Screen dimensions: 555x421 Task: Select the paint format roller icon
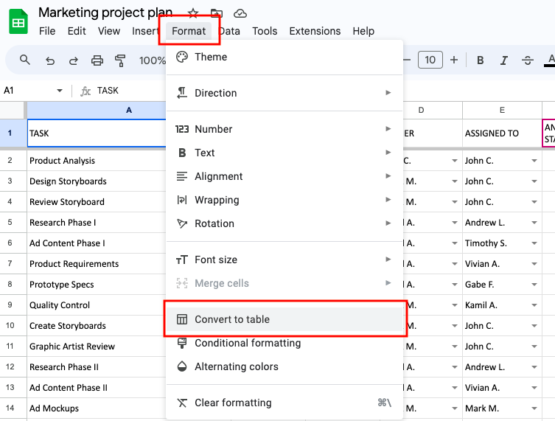(120, 60)
